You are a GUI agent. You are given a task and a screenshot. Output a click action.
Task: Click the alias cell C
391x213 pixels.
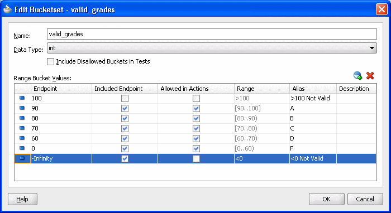pyautogui.click(x=313, y=128)
